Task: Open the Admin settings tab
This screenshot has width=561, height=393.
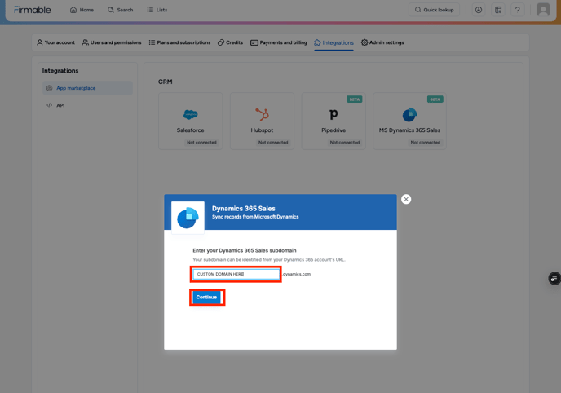Action: pos(382,42)
